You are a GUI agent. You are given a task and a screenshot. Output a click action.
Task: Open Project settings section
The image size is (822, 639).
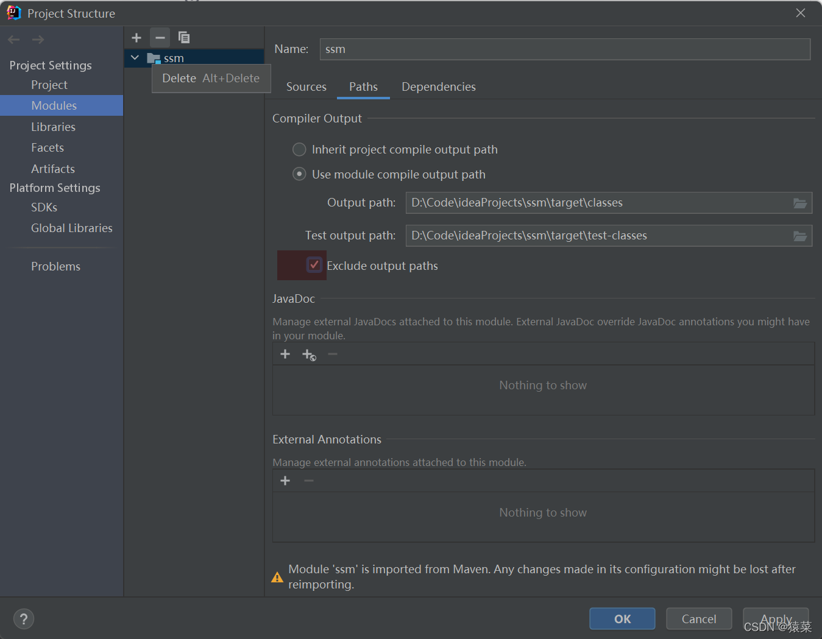click(49, 85)
